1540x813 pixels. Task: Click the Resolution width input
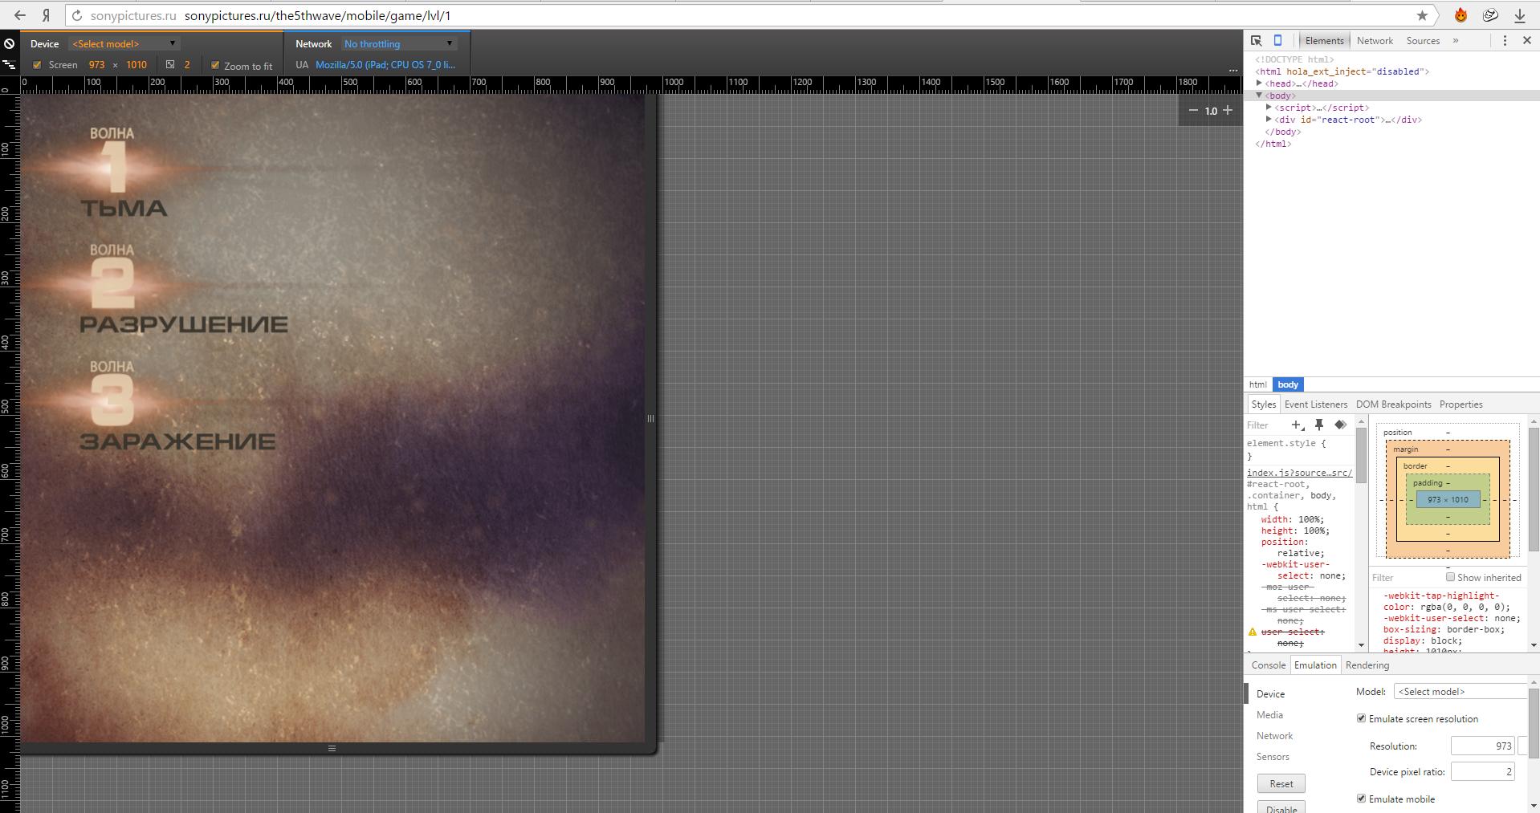tap(1482, 746)
